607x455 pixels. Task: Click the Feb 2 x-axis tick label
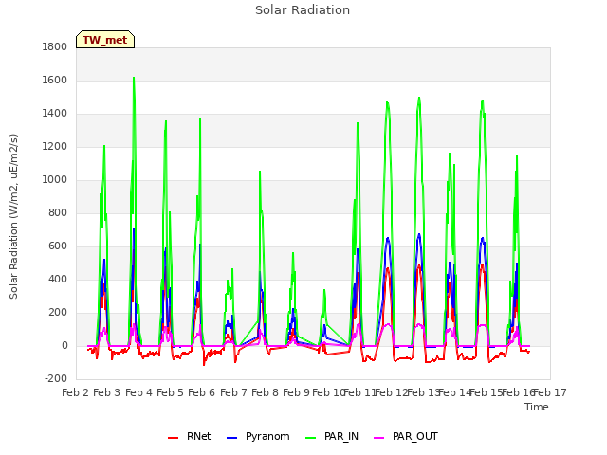pos(76,392)
